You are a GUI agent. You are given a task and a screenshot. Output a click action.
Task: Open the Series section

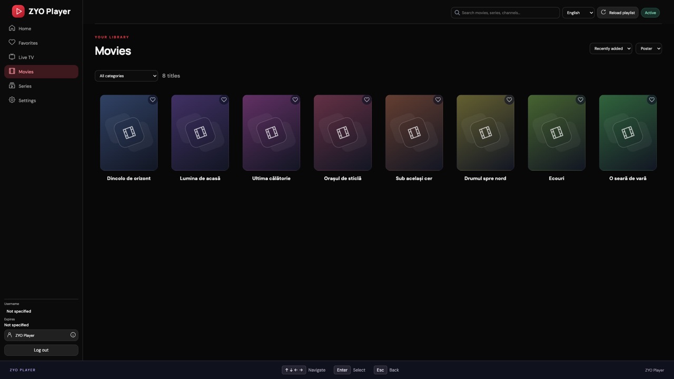click(41, 86)
